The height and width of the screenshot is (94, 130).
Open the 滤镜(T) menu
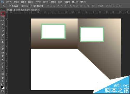(x=53, y=2)
